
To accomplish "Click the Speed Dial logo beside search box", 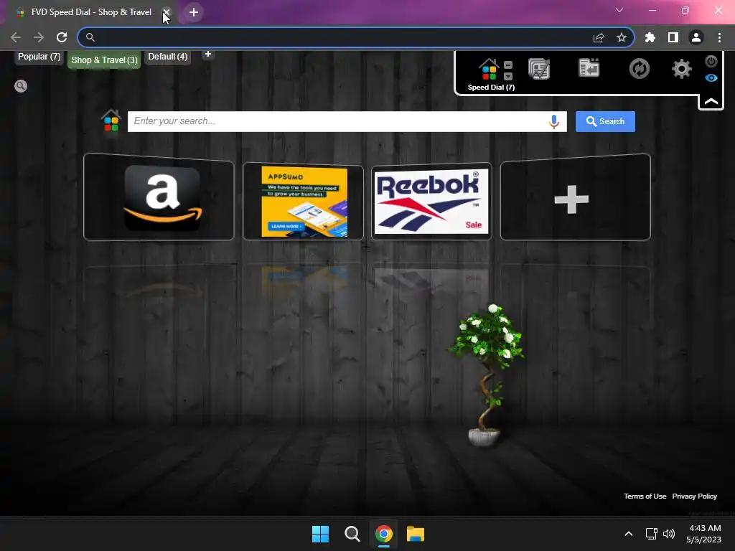I will coord(111,121).
